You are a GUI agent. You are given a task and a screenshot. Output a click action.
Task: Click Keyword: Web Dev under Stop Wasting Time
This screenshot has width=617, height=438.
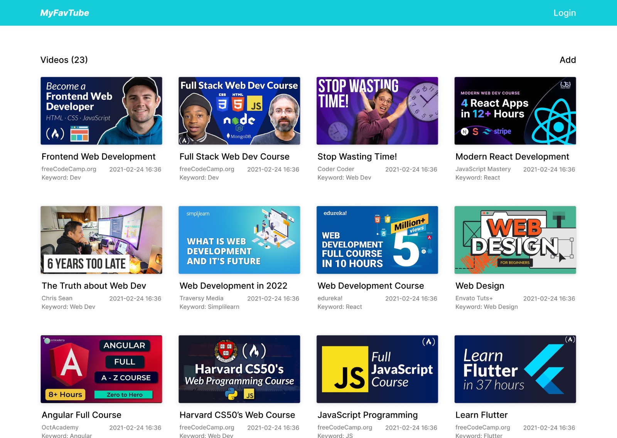344,178
